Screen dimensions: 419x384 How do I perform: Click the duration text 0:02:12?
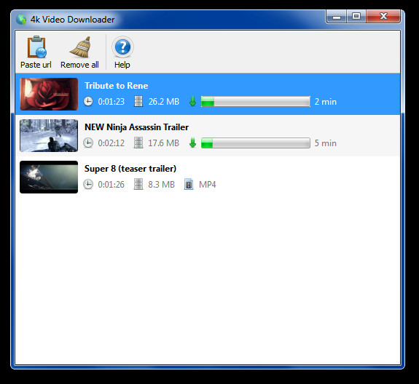coord(111,143)
